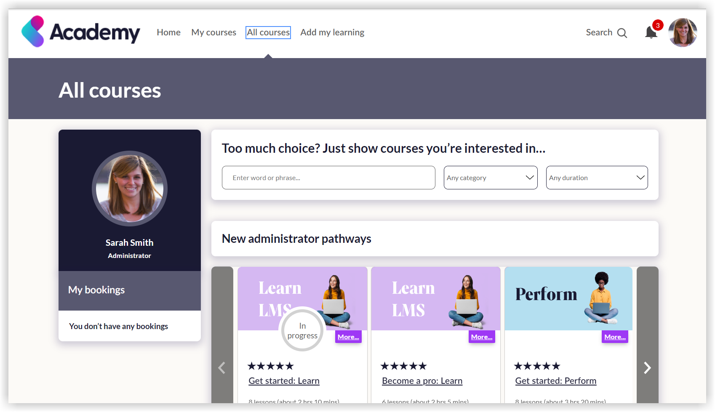The height and width of the screenshot is (412, 715).
Task: Click the Enter word or phrase search field
Action: [328, 178]
